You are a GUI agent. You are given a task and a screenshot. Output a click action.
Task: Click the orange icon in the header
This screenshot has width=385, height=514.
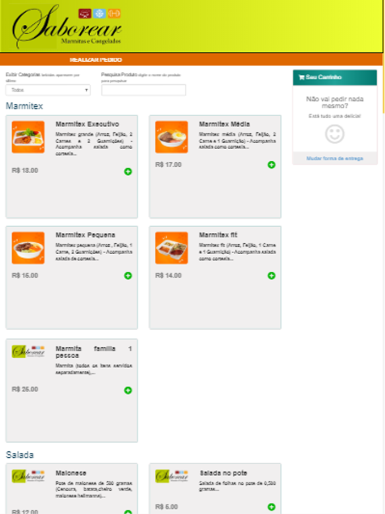114,13
